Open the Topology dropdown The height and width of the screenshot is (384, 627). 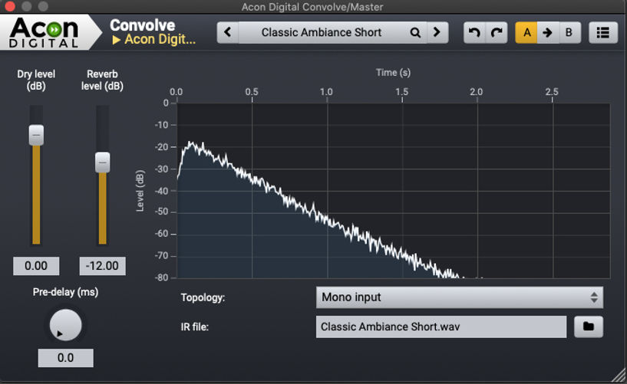click(460, 297)
